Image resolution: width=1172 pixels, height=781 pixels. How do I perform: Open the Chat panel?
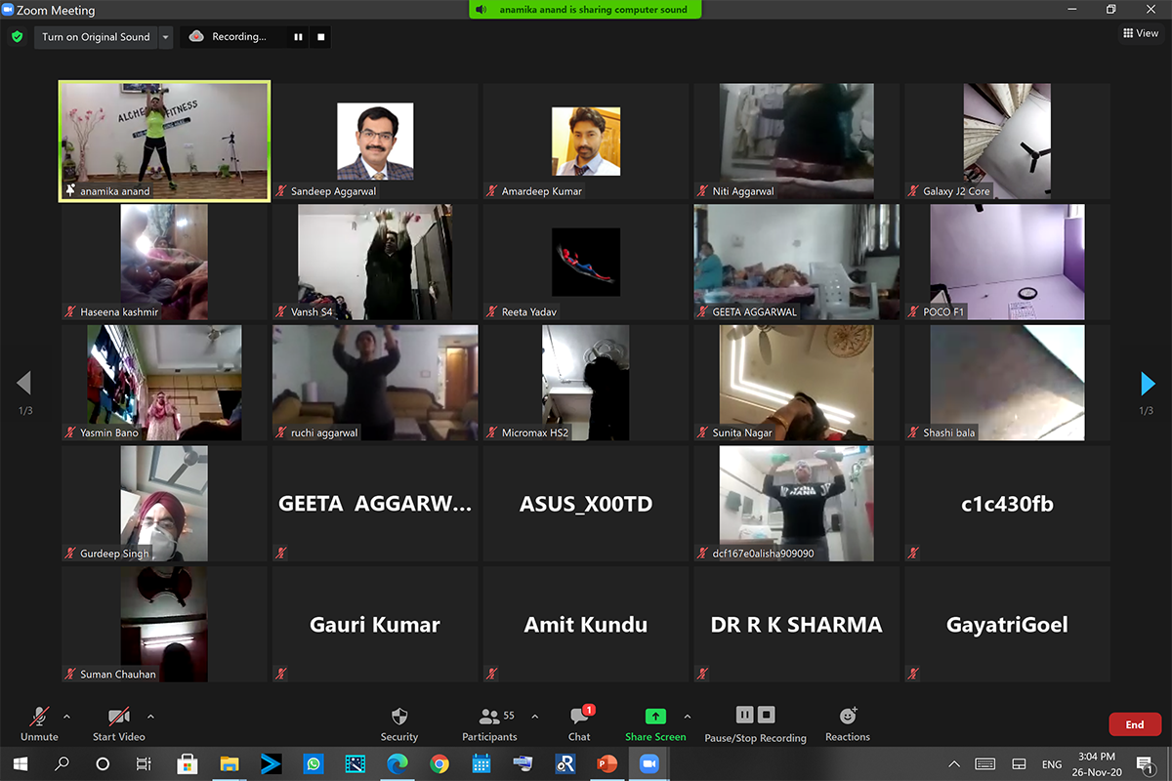579,718
